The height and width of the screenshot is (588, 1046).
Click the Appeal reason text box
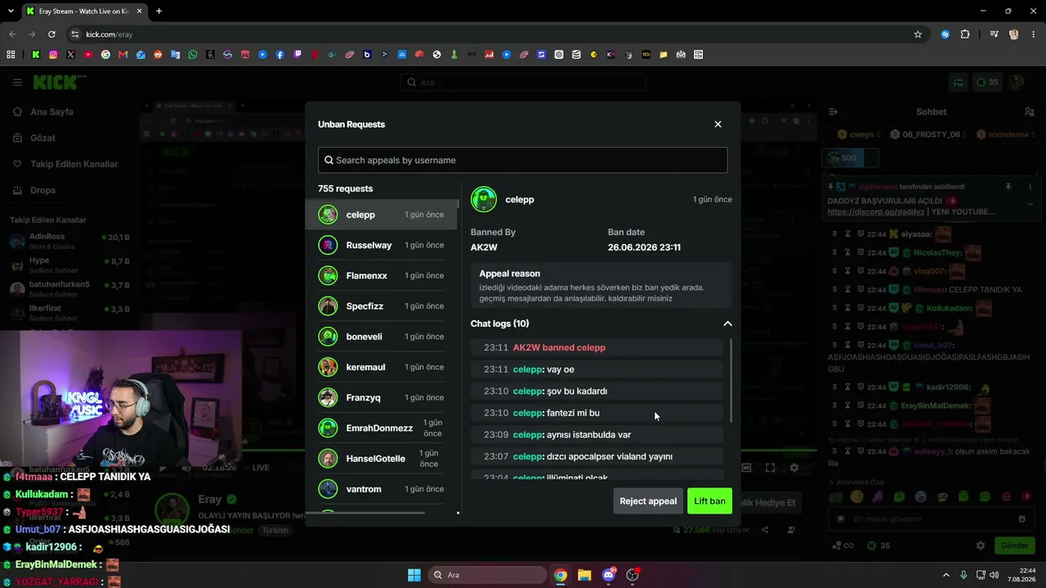(601, 285)
